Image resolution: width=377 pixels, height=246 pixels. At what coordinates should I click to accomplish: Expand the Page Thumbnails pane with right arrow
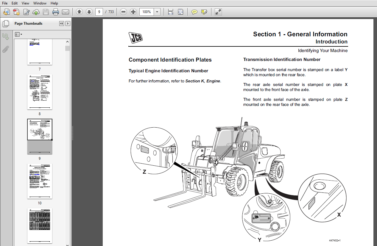tap(68, 23)
